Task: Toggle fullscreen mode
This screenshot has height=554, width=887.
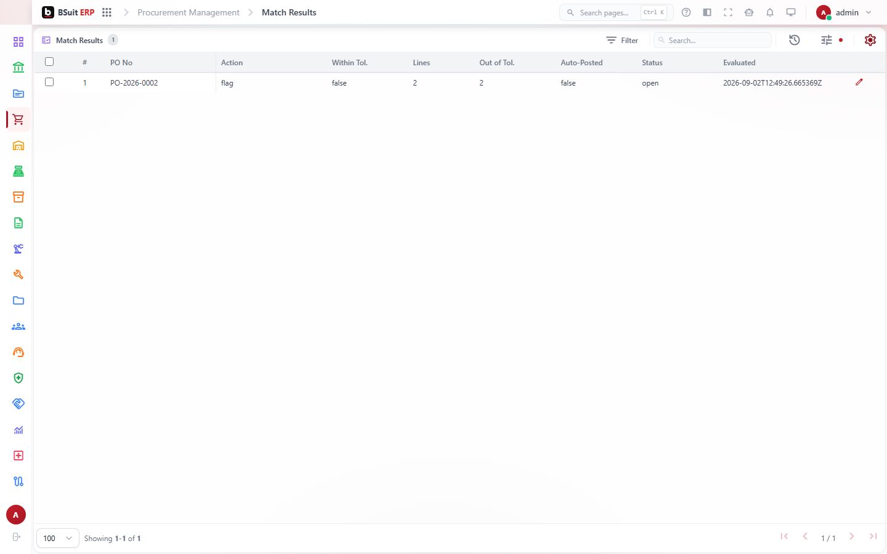Action: pyautogui.click(x=728, y=12)
